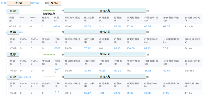Click code duplication value 0.92
Screen dimensions: 203x97
point(102,71)
